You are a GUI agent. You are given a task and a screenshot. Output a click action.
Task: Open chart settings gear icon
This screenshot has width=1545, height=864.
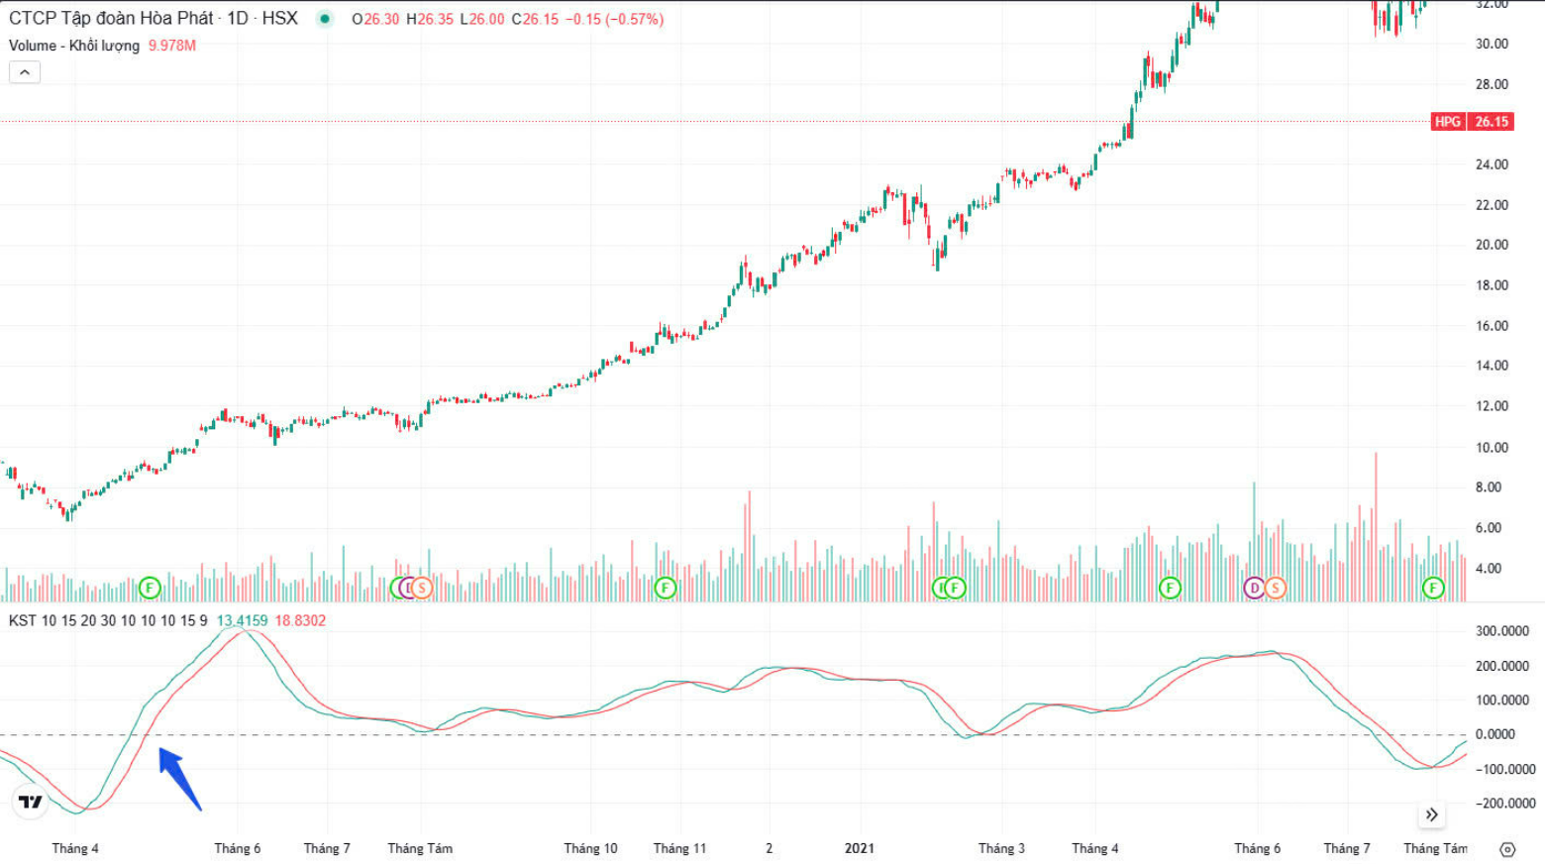tap(1507, 849)
